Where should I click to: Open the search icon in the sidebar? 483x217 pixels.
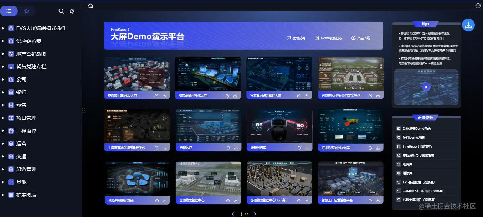point(61,11)
